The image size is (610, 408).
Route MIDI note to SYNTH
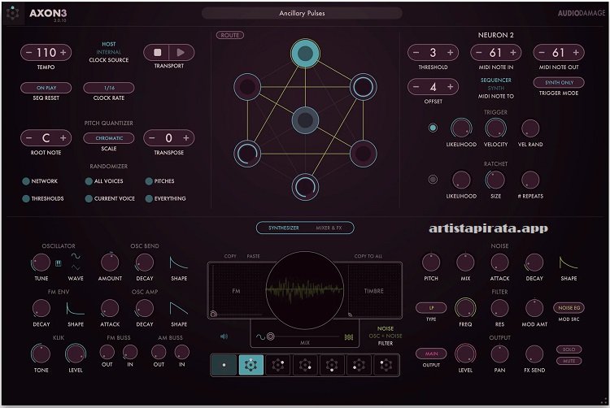(496, 89)
